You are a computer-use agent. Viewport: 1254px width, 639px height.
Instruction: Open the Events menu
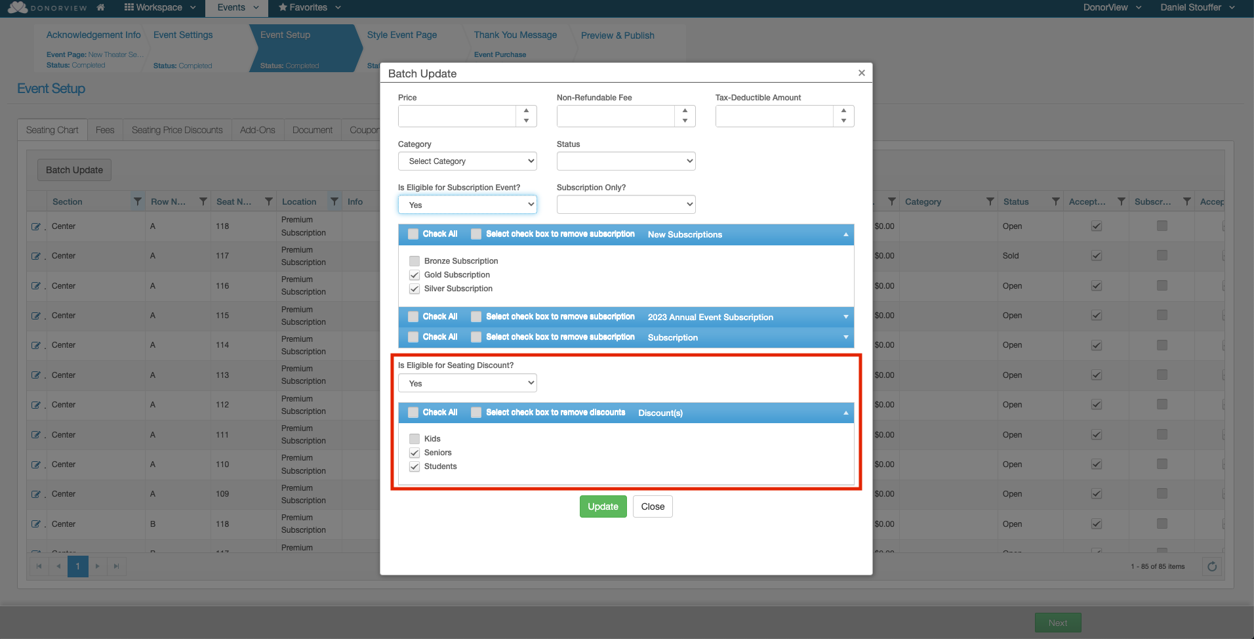point(238,7)
